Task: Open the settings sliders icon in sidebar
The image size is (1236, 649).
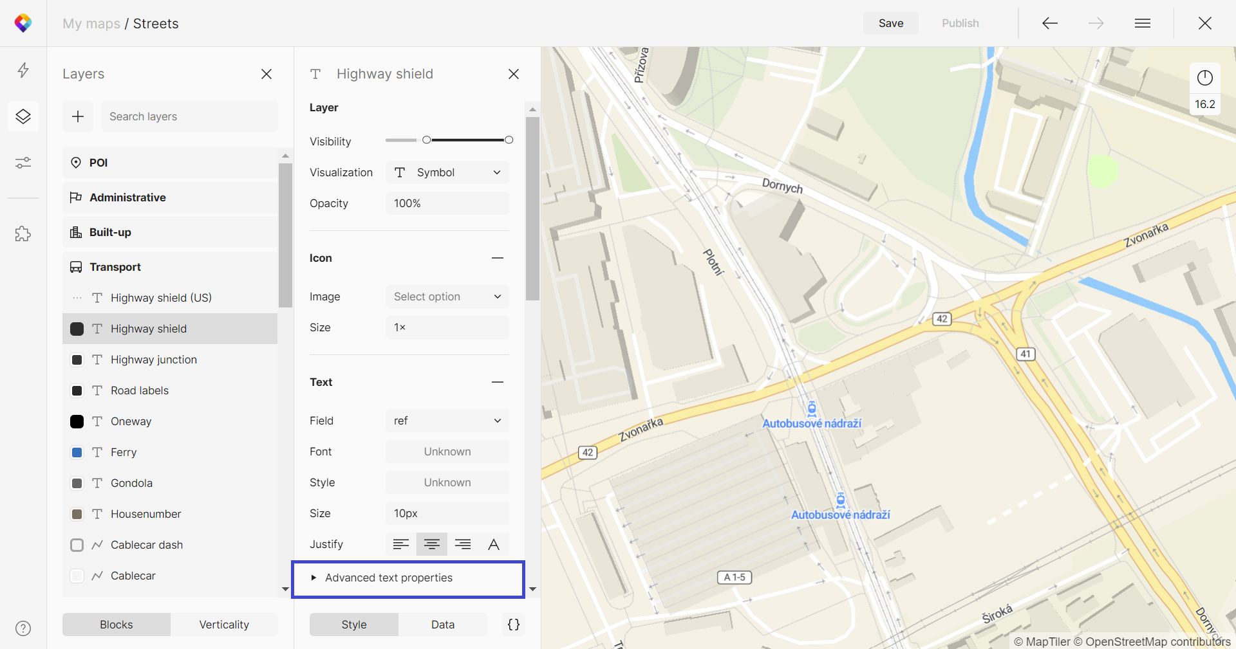Action: click(23, 163)
